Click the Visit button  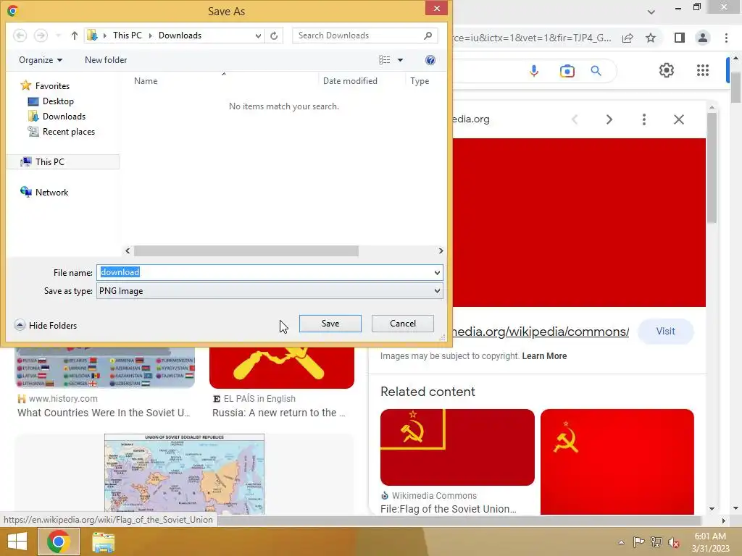tap(665, 332)
